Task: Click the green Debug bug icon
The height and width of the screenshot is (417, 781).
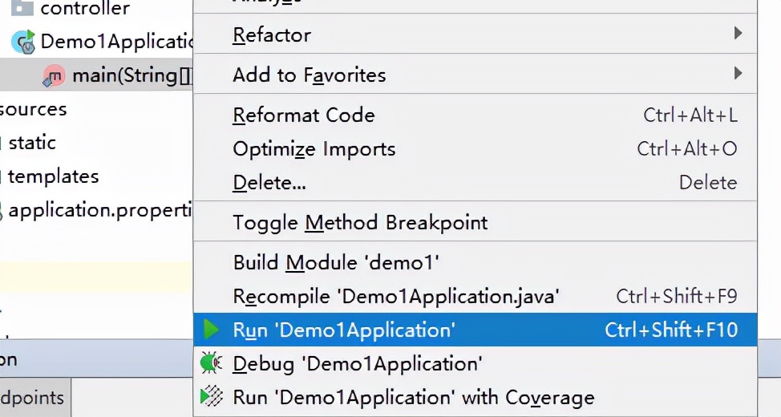Action: [x=211, y=363]
